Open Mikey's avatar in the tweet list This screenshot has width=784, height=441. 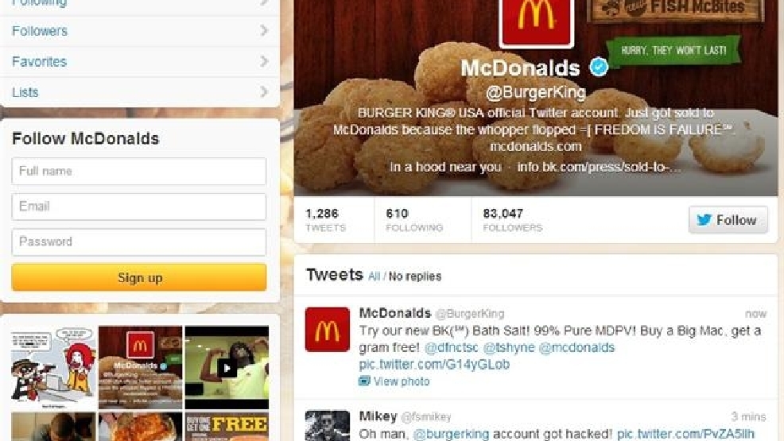pyautogui.click(x=328, y=426)
